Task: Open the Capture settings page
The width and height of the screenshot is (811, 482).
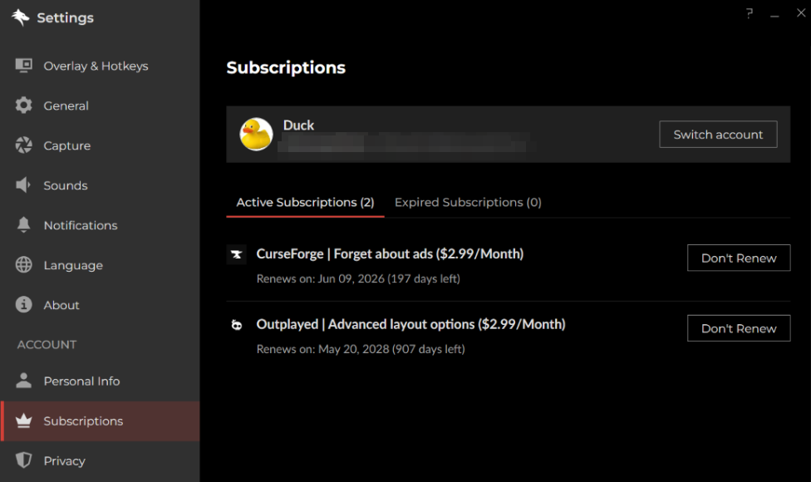Action: [100, 145]
